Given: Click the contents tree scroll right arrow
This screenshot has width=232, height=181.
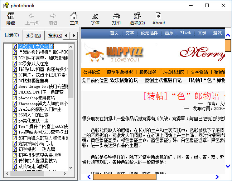Looking at the screenshot, I should 65,174.
